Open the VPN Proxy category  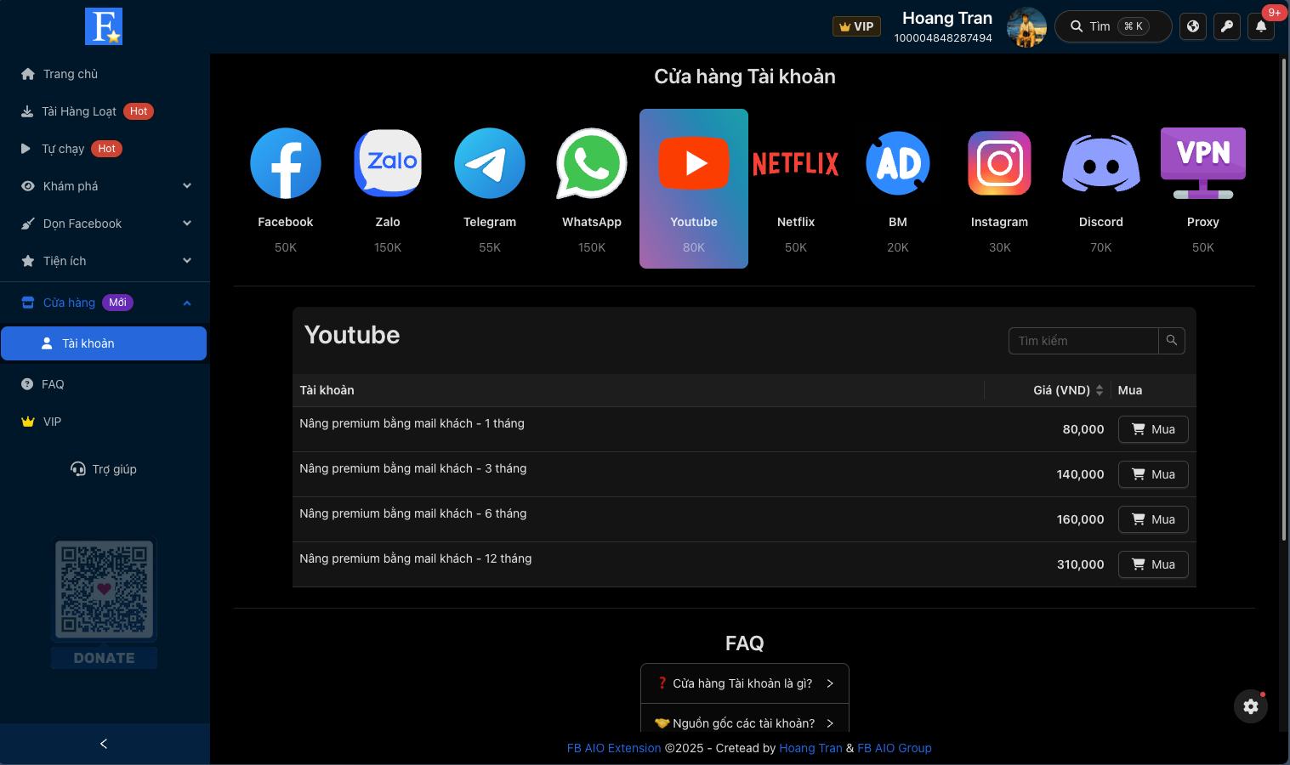[1203, 189]
